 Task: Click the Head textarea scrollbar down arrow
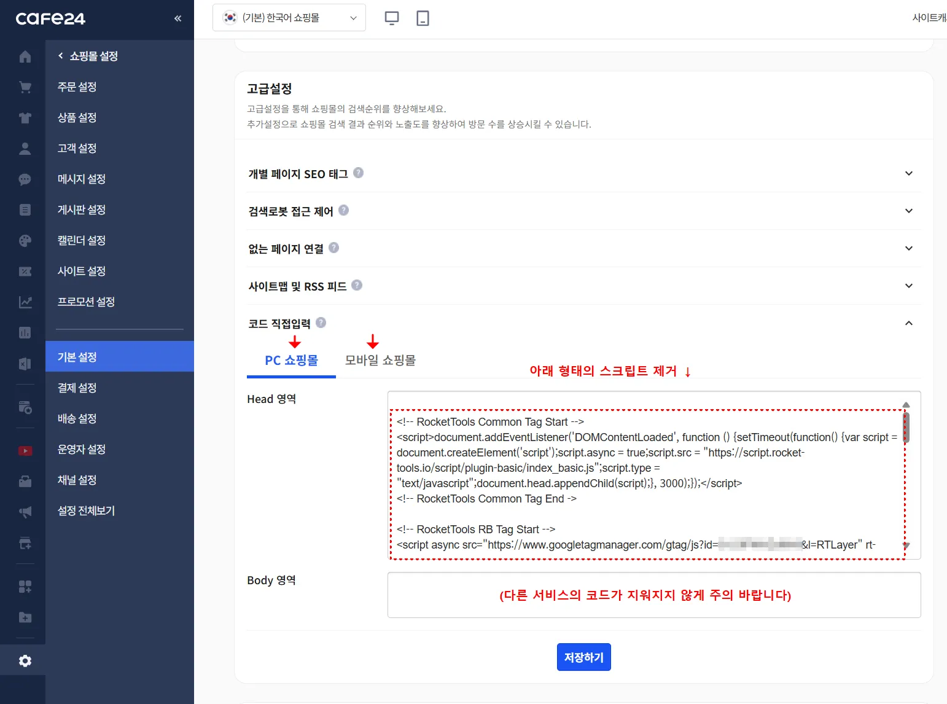point(906,545)
